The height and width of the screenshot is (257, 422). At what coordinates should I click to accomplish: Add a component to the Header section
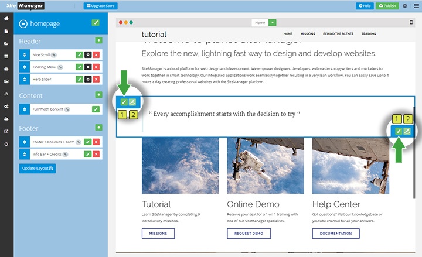point(99,40)
